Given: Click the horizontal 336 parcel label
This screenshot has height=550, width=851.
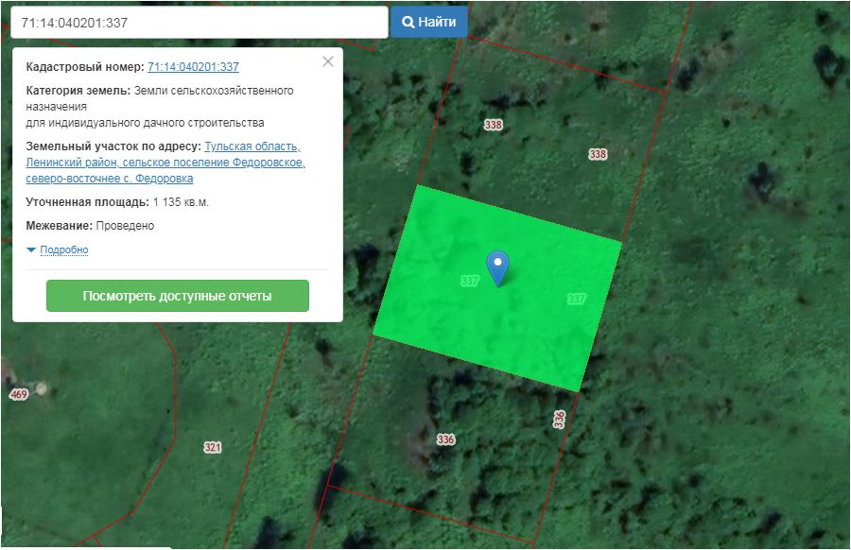Looking at the screenshot, I should click(446, 439).
